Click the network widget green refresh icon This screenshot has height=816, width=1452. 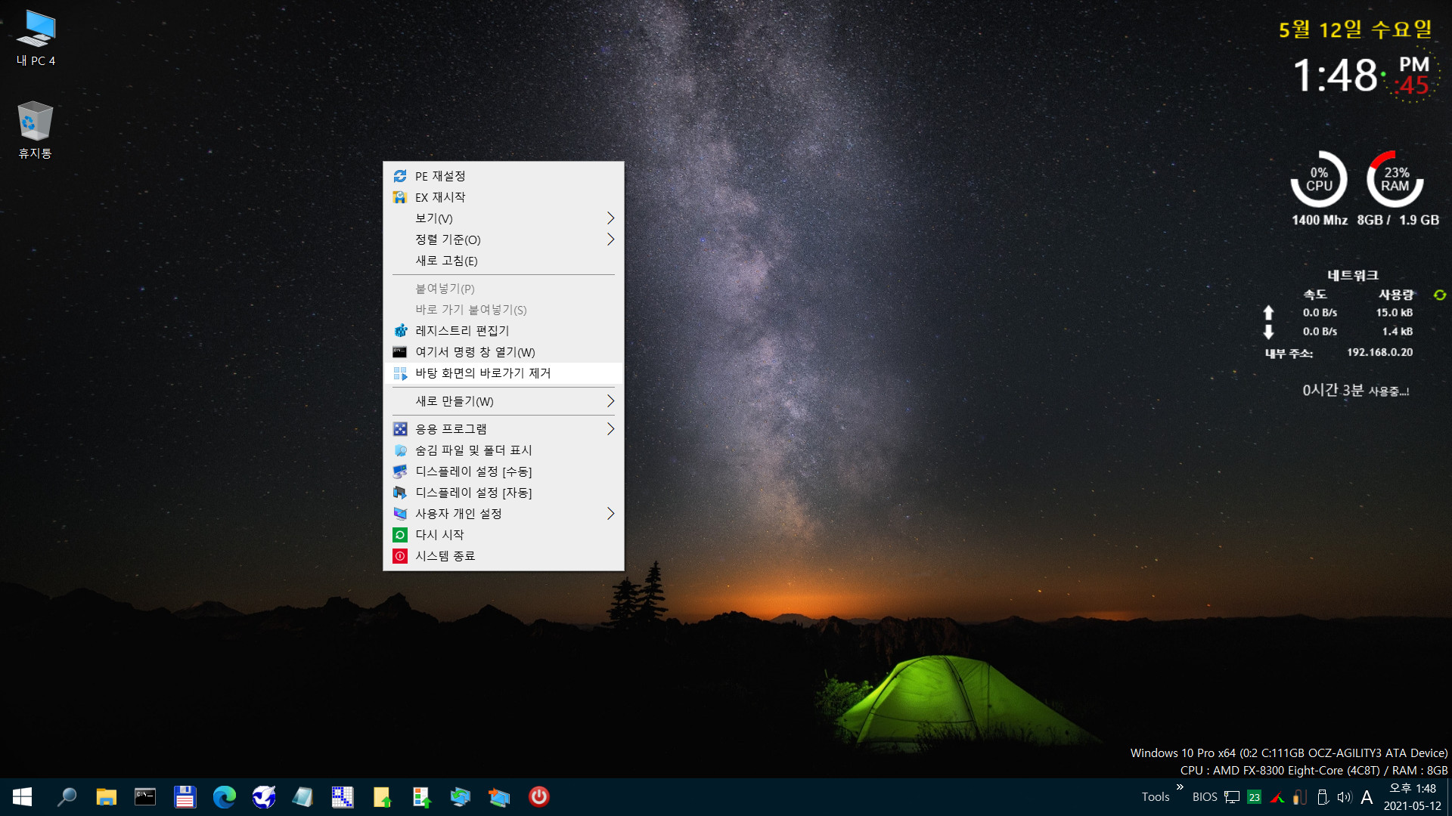(x=1440, y=295)
